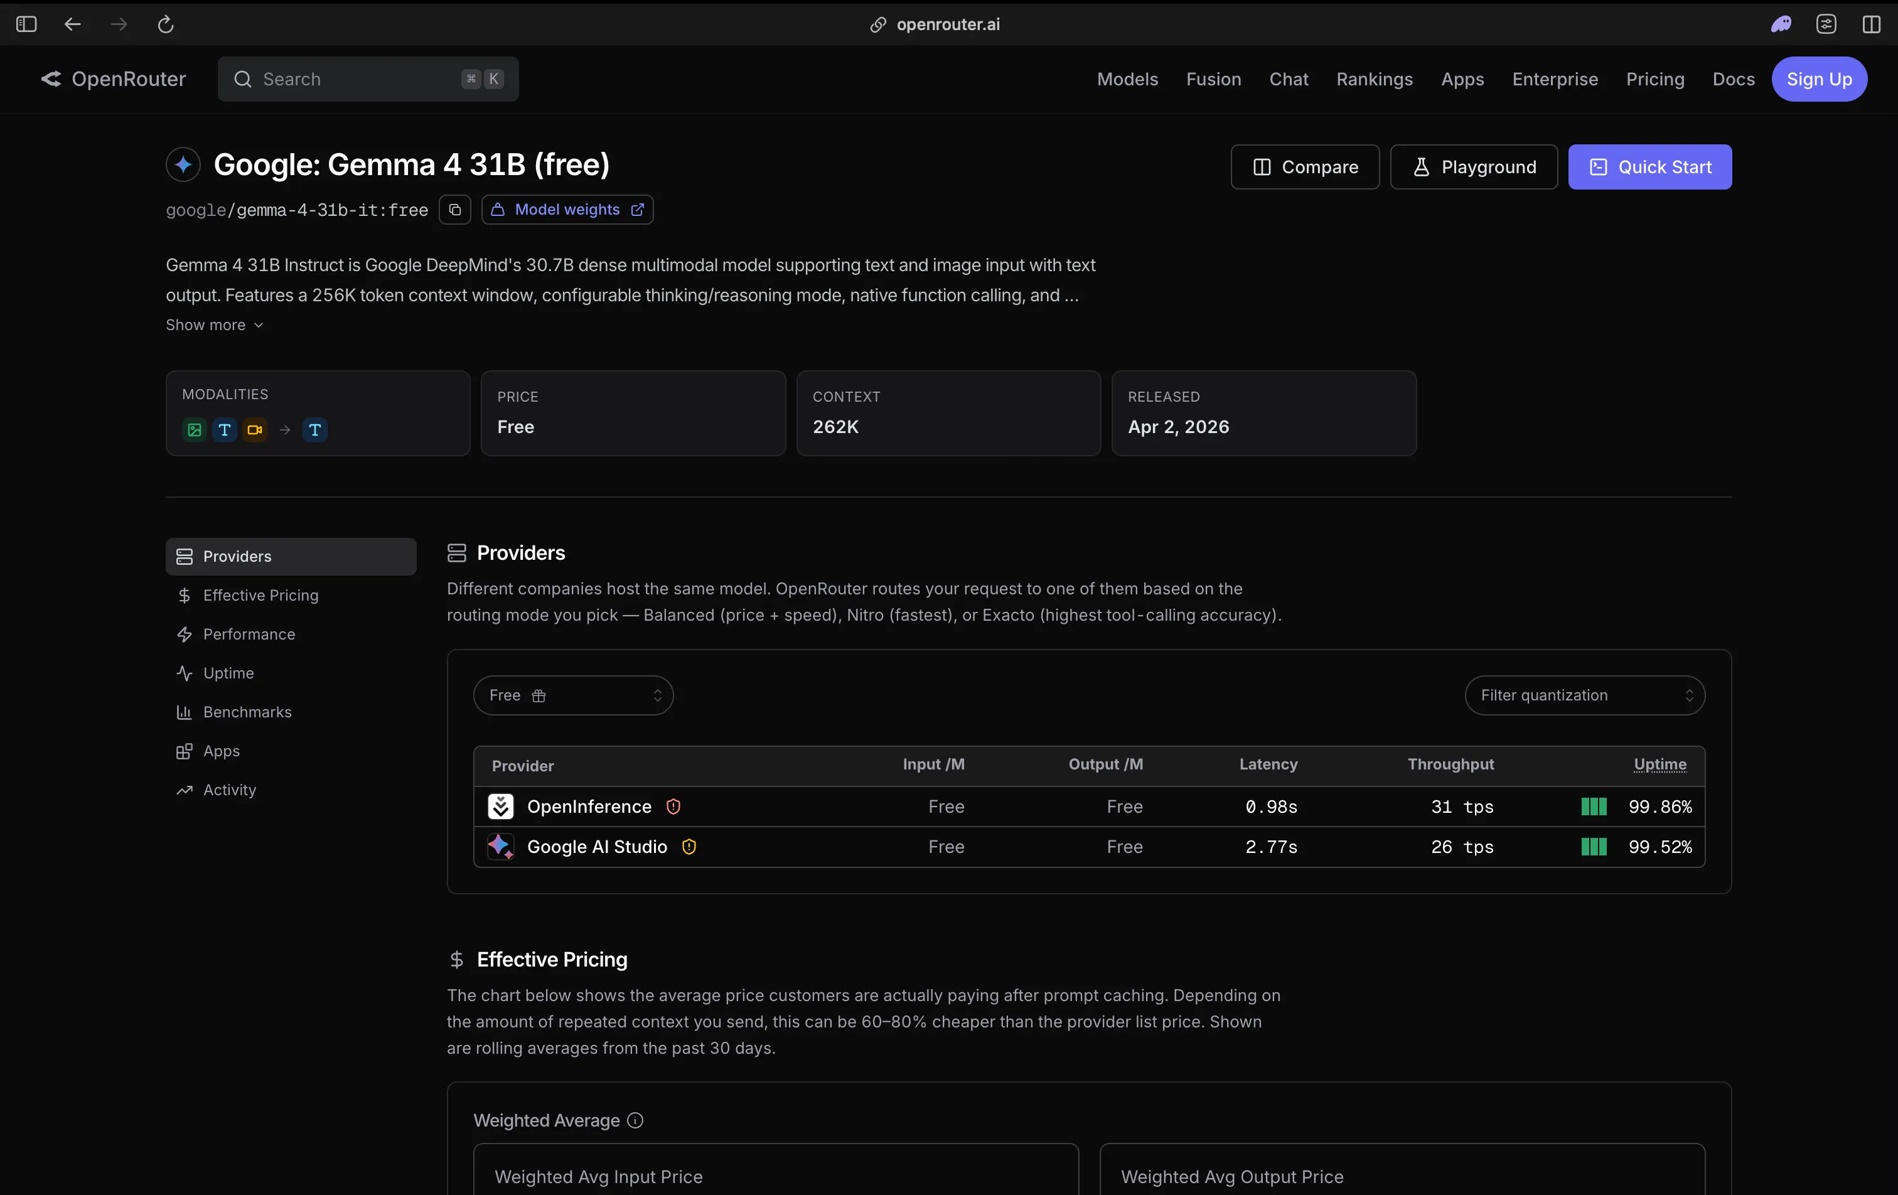Open Docs in the top navigation

[1734, 79]
